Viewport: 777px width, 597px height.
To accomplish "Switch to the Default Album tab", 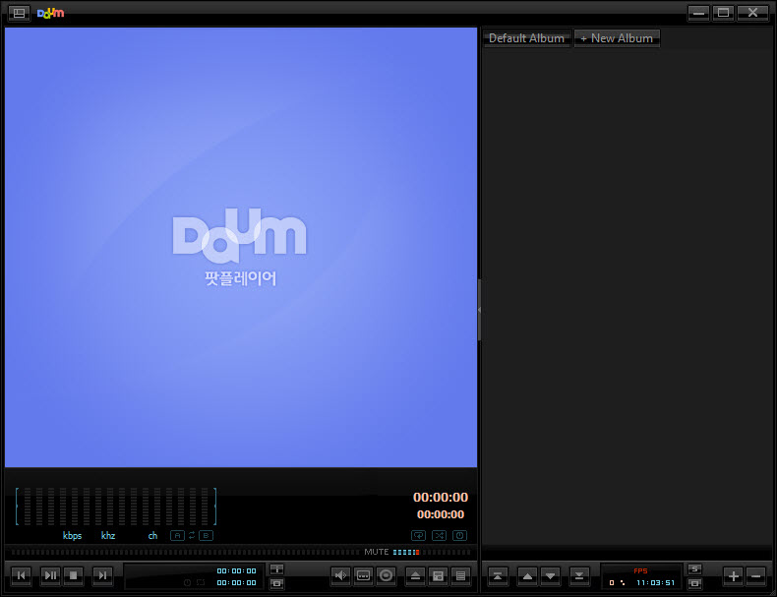I will [x=526, y=38].
